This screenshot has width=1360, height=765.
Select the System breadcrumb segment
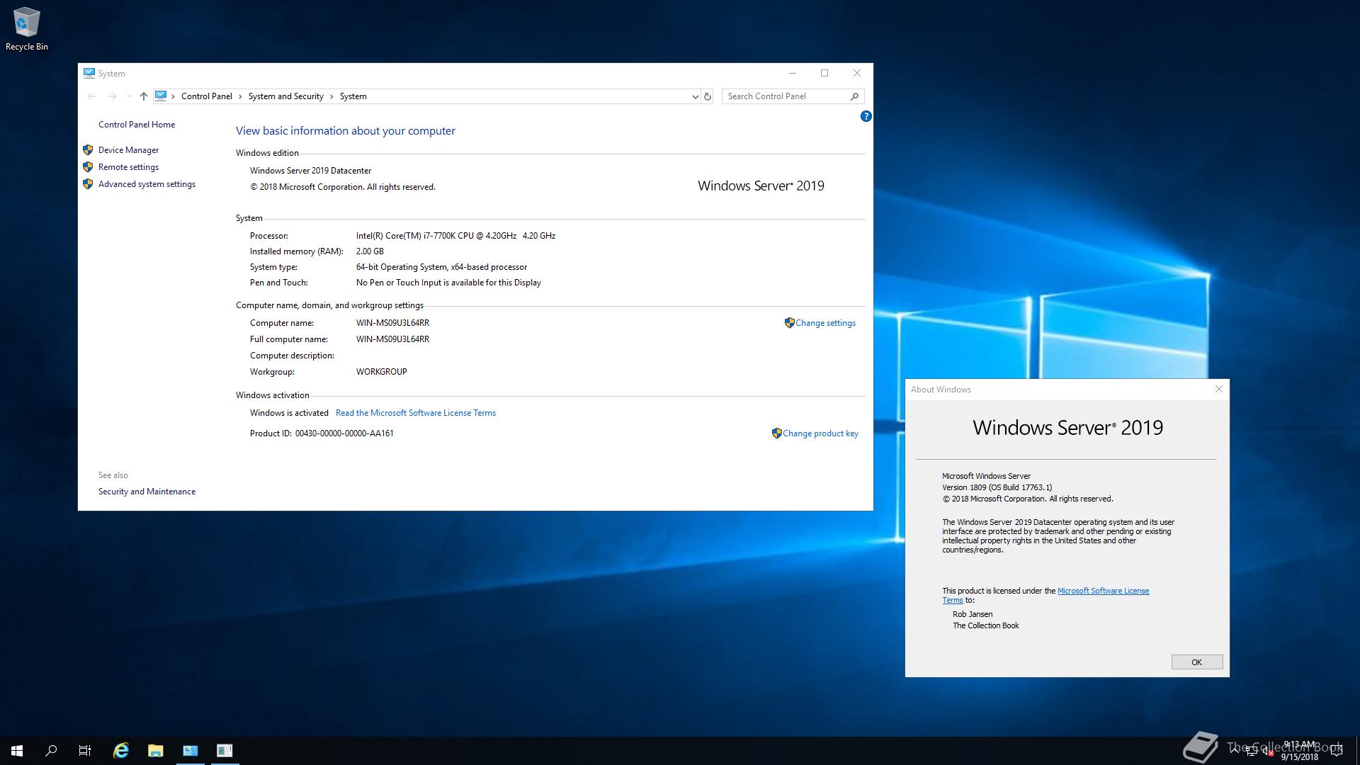coord(353,96)
